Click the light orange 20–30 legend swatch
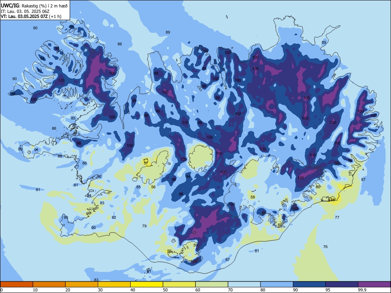Viewport: 391px width, 293px height. pos(82,284)
